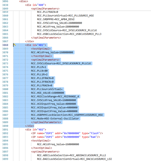Click RCC.SYSCLKFreq_VALUE=280000000 line
Viewport: 151px width, 161px height.
[59, 23]
